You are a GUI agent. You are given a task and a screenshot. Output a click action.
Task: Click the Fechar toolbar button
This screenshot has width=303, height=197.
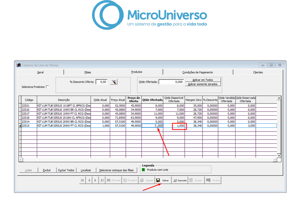[x=213, y=180]
